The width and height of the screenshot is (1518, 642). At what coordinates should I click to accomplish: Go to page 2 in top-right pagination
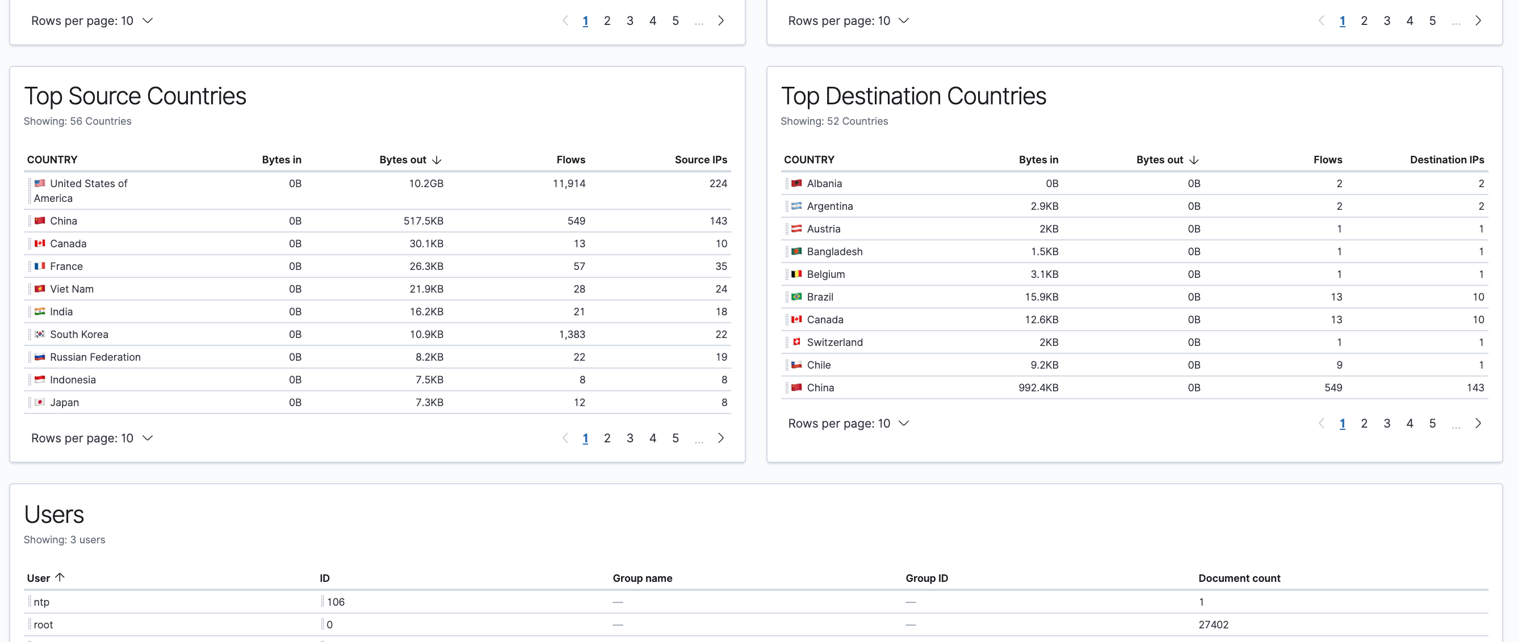[1364, 20]
